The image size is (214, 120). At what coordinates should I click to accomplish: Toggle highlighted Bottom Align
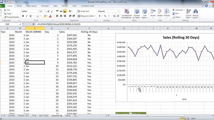point(65,11)
